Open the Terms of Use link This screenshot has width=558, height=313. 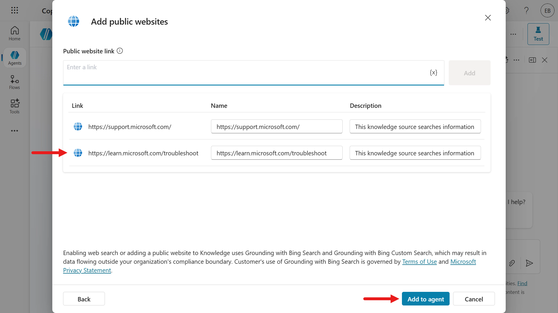tap(420, 261)
